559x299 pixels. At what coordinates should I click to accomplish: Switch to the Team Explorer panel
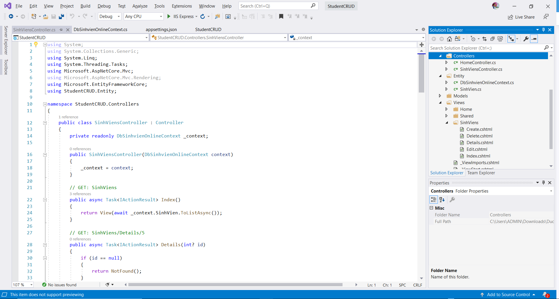(481, 173)
